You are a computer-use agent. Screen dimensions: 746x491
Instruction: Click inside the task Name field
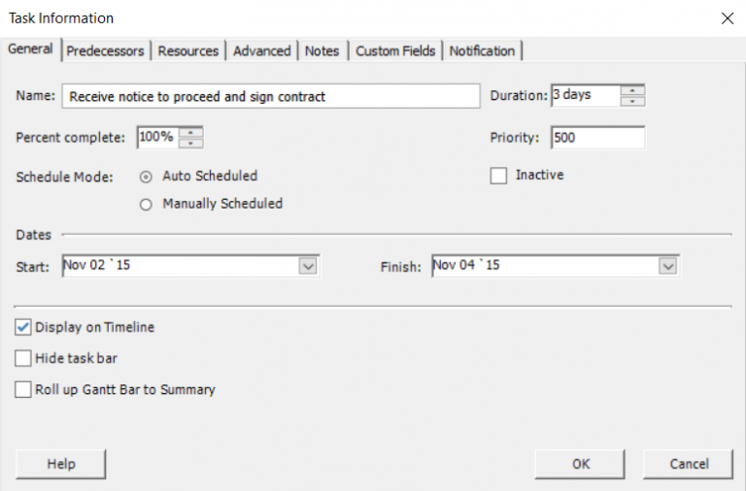click(x=270, y=97)
